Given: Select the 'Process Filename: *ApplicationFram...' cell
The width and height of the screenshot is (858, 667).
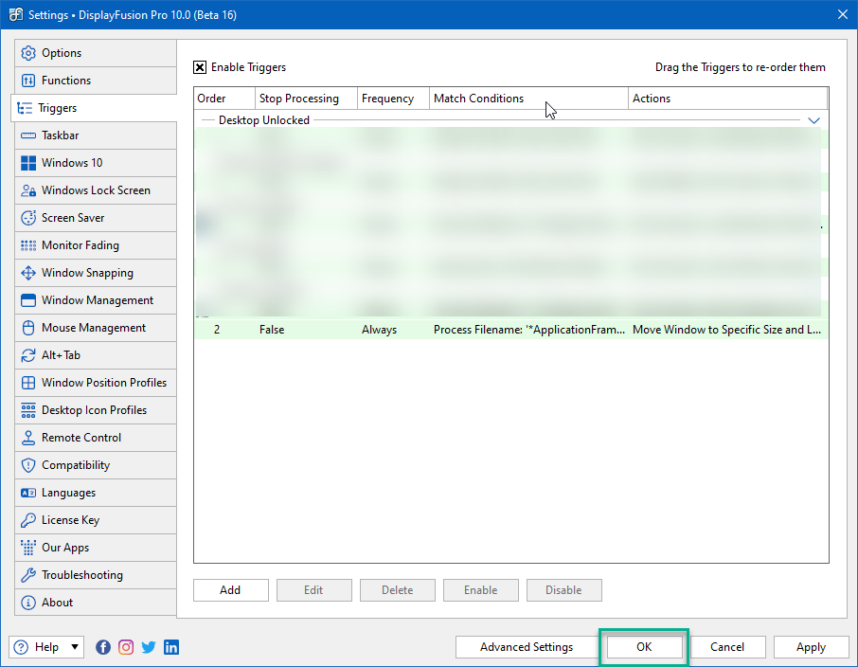Looking at the screenshot, I should pos(528,330).
